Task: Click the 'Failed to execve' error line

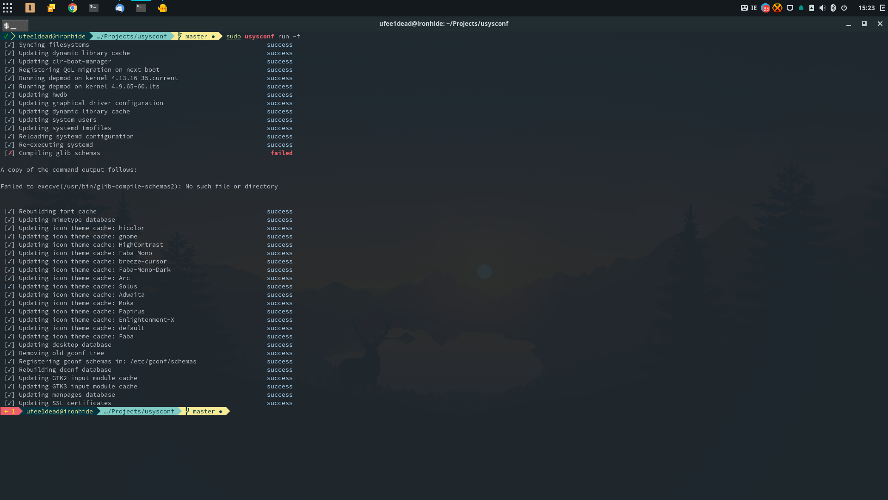Action: (x=139, y=186)
